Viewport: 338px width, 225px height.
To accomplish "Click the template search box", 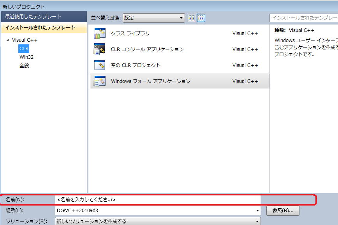I will pos(304,18).
